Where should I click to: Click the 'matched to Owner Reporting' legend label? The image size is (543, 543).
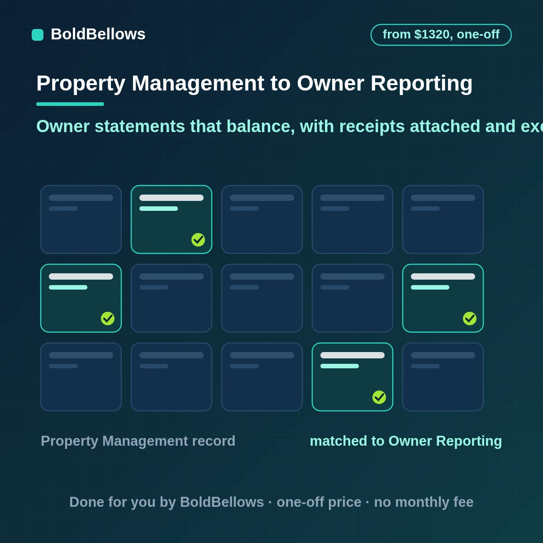point(406,441)
